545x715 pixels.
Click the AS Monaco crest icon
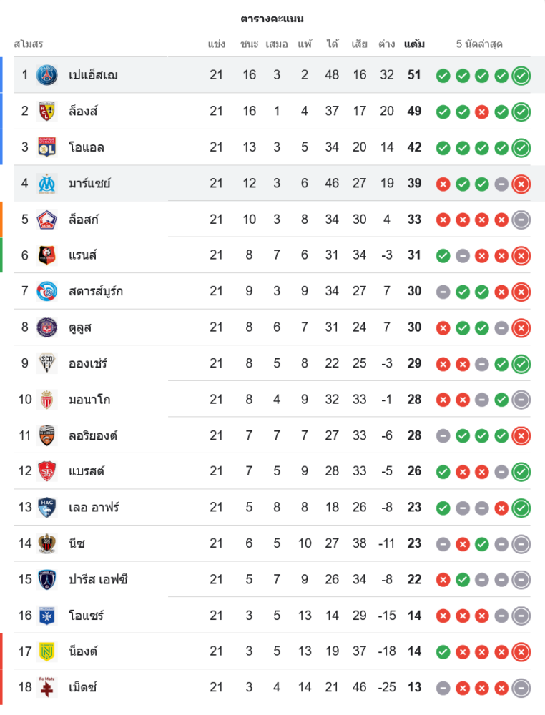click(47, 399)
